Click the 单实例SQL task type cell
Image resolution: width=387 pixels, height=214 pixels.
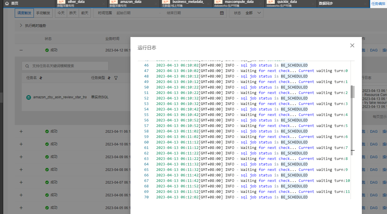tap(100, 97)
